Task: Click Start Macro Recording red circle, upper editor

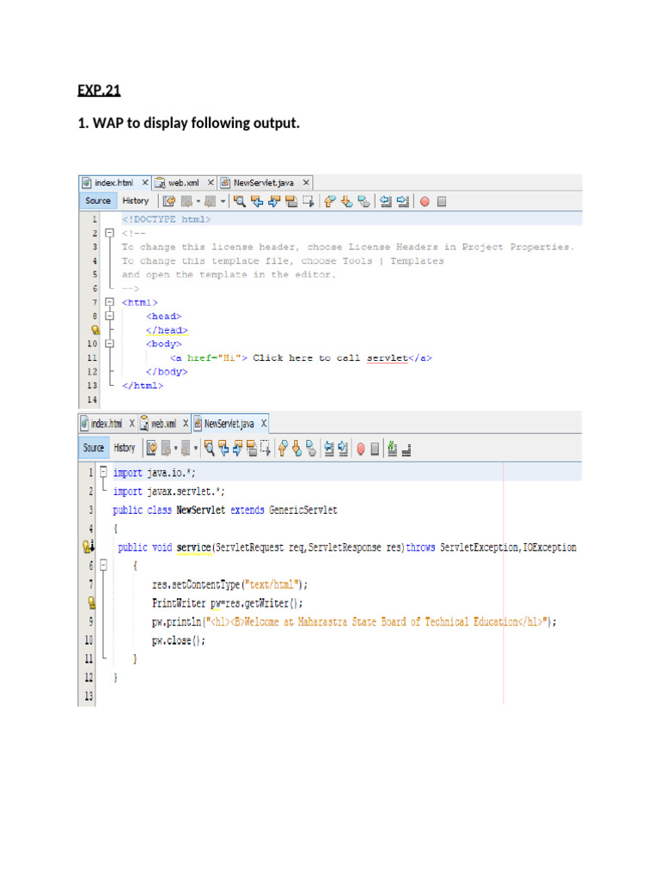Action: coord(425,201)
